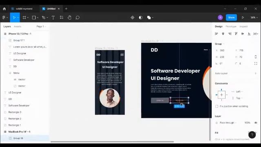The height and width of the screenshot is (147, 261).
Task: Open Move tool options dropdown arrow
Action: tap(18, 18)
